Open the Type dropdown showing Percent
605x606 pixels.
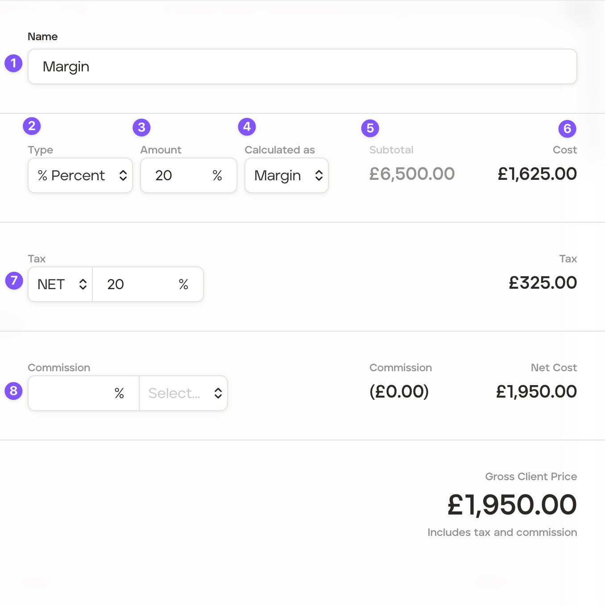point(80,175)
